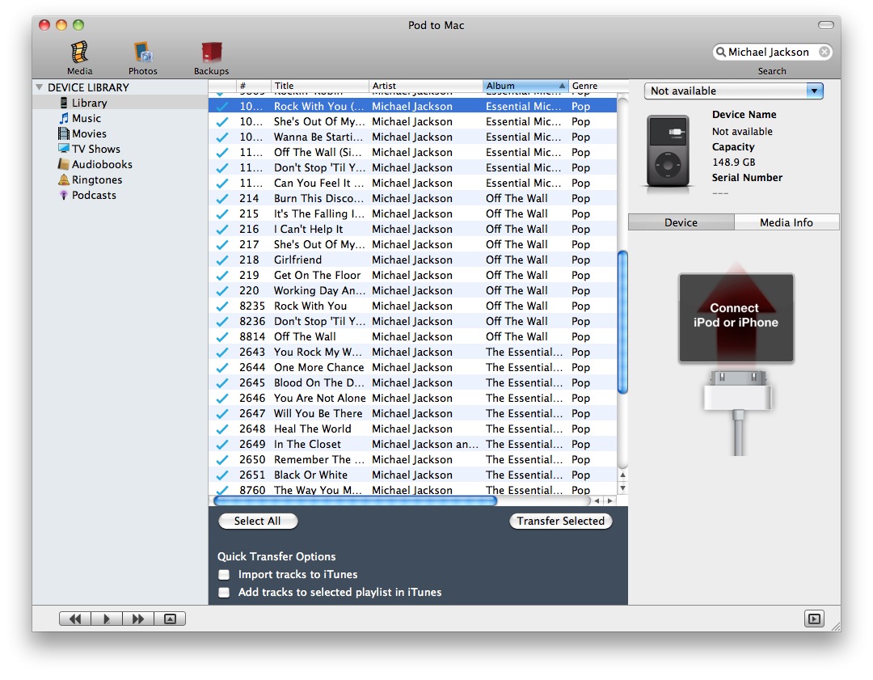Open TV Shows in the sidebar
Screen dimensions: 873x680
point(95,149)
